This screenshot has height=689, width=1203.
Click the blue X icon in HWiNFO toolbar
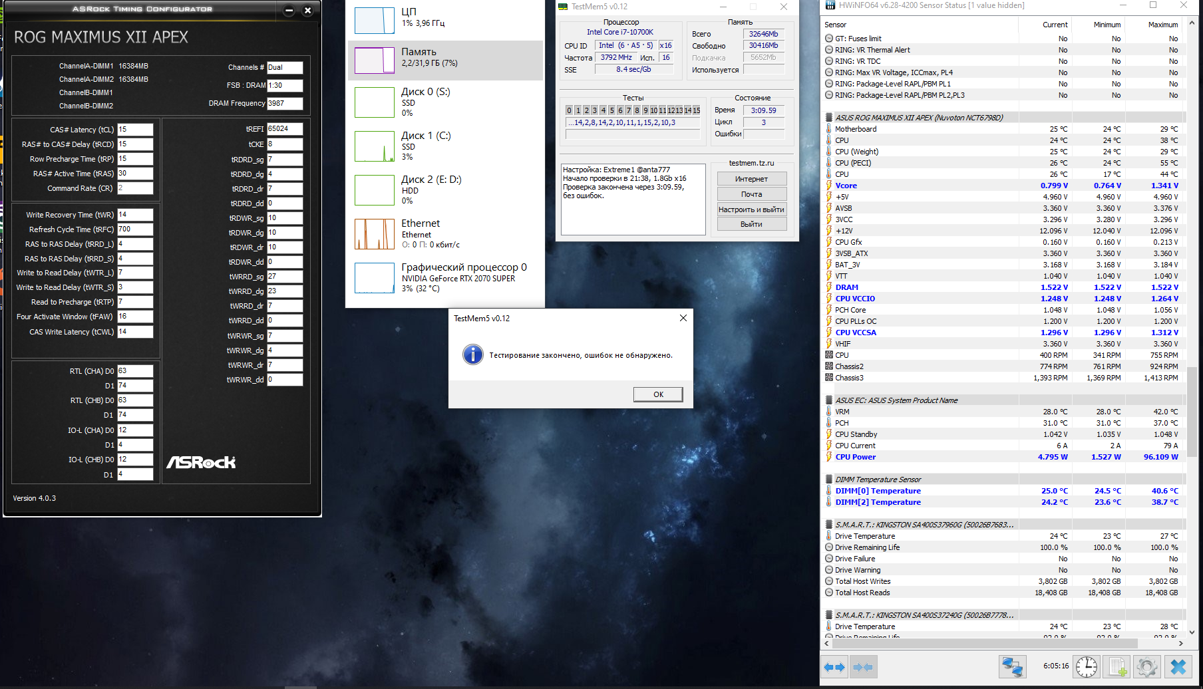[x=1178, y=666]
